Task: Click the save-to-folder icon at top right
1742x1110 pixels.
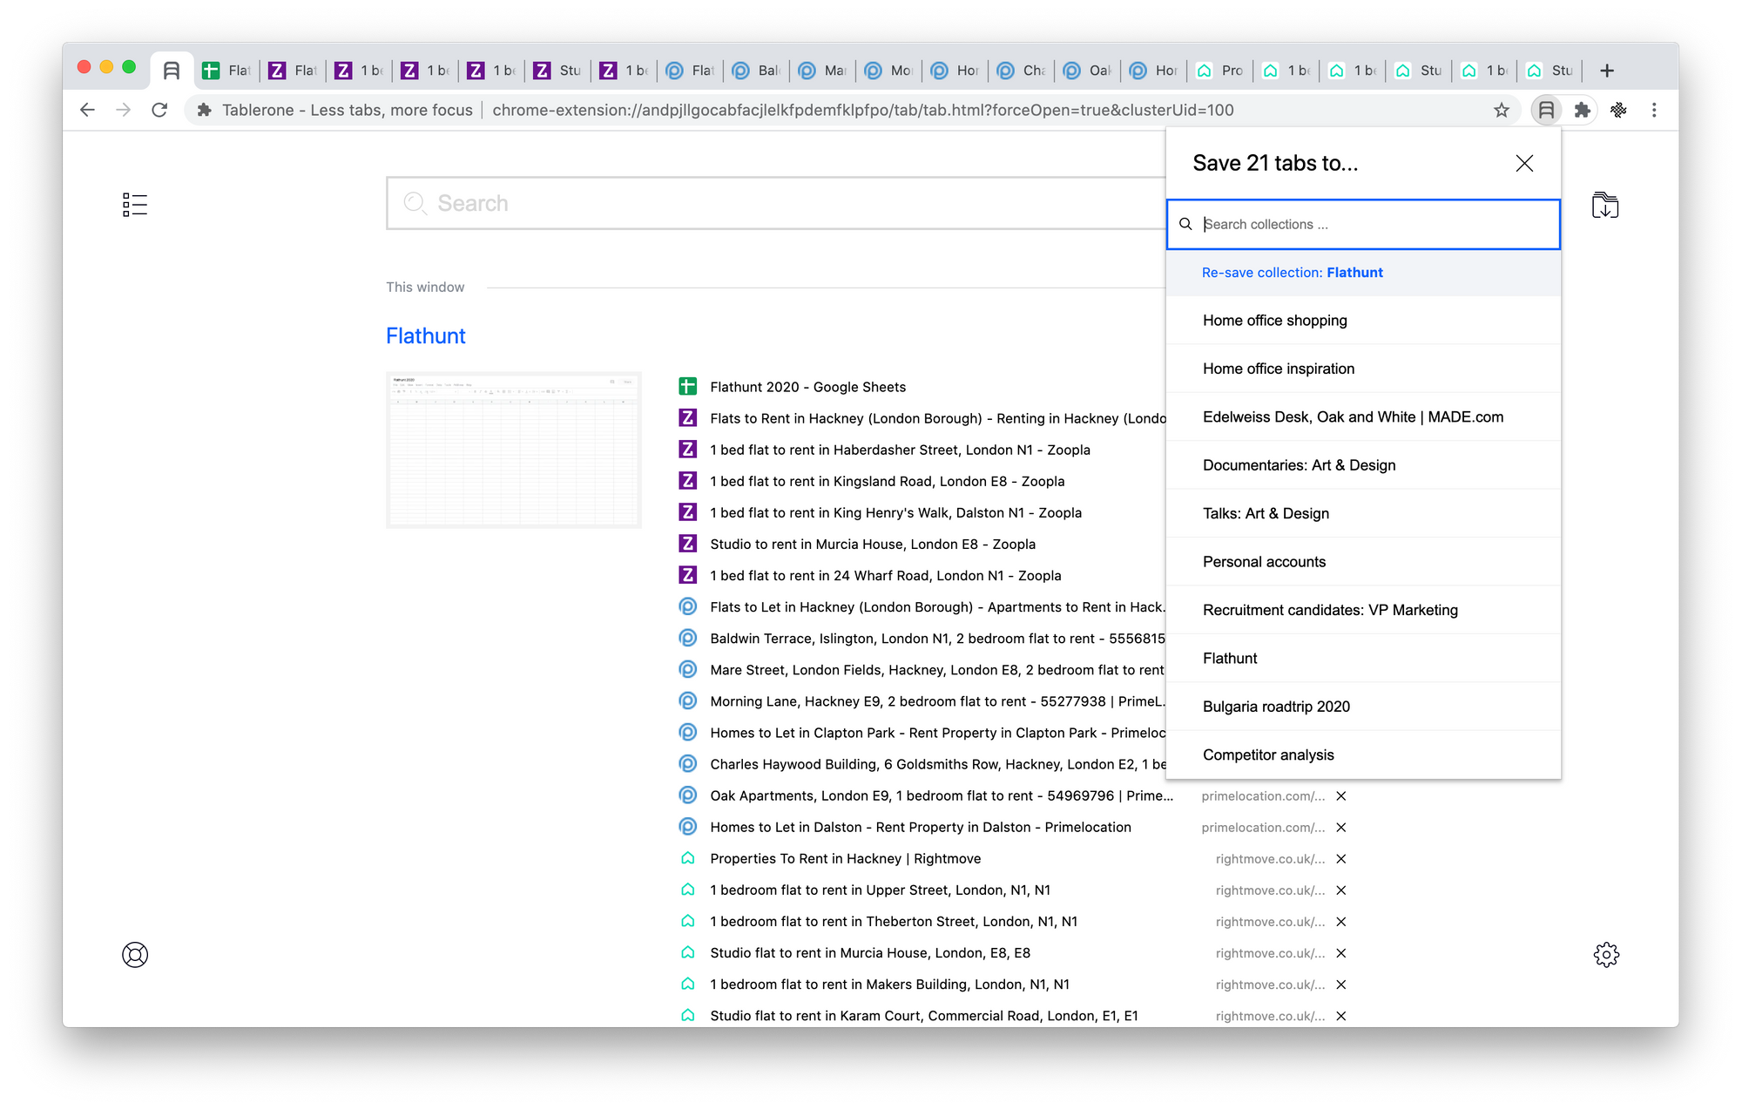Action: pyautogui.click(x=1605, y=205)
